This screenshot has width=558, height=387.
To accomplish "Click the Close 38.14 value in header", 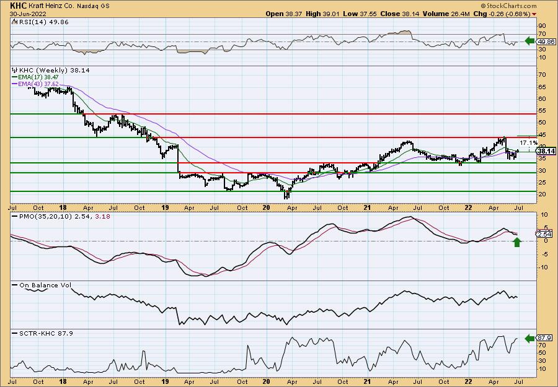I will point(400,14).
